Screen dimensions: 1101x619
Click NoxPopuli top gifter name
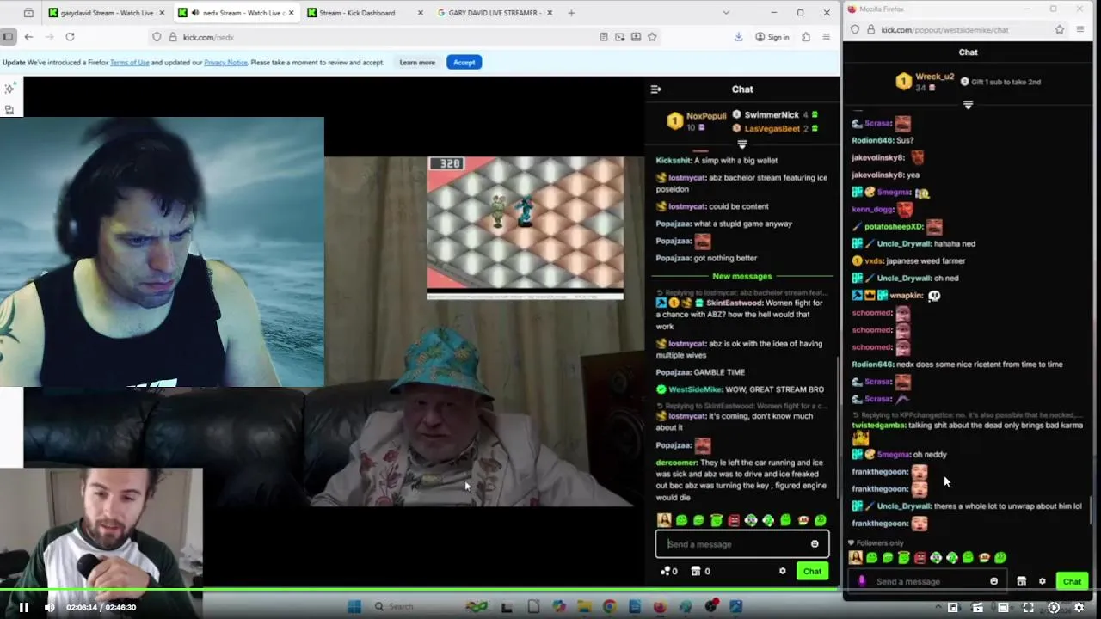[706, 116]
